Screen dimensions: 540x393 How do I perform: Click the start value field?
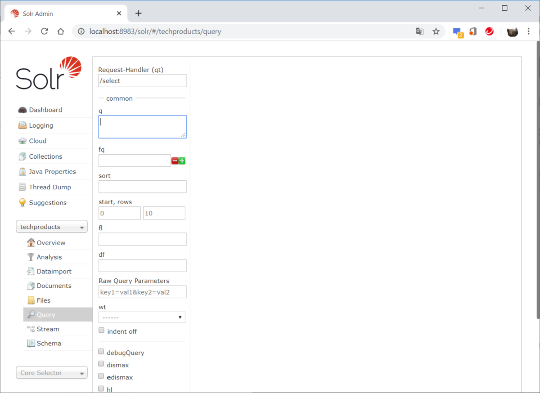120,213
